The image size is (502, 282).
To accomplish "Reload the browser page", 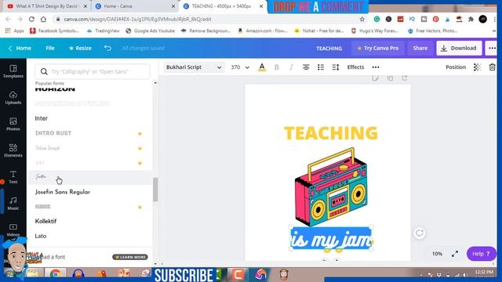I will (x=31, y=19).
